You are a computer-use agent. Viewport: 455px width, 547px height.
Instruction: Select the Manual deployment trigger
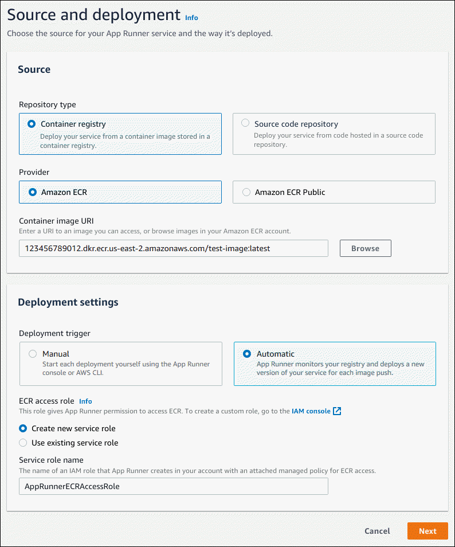(33, 353)
